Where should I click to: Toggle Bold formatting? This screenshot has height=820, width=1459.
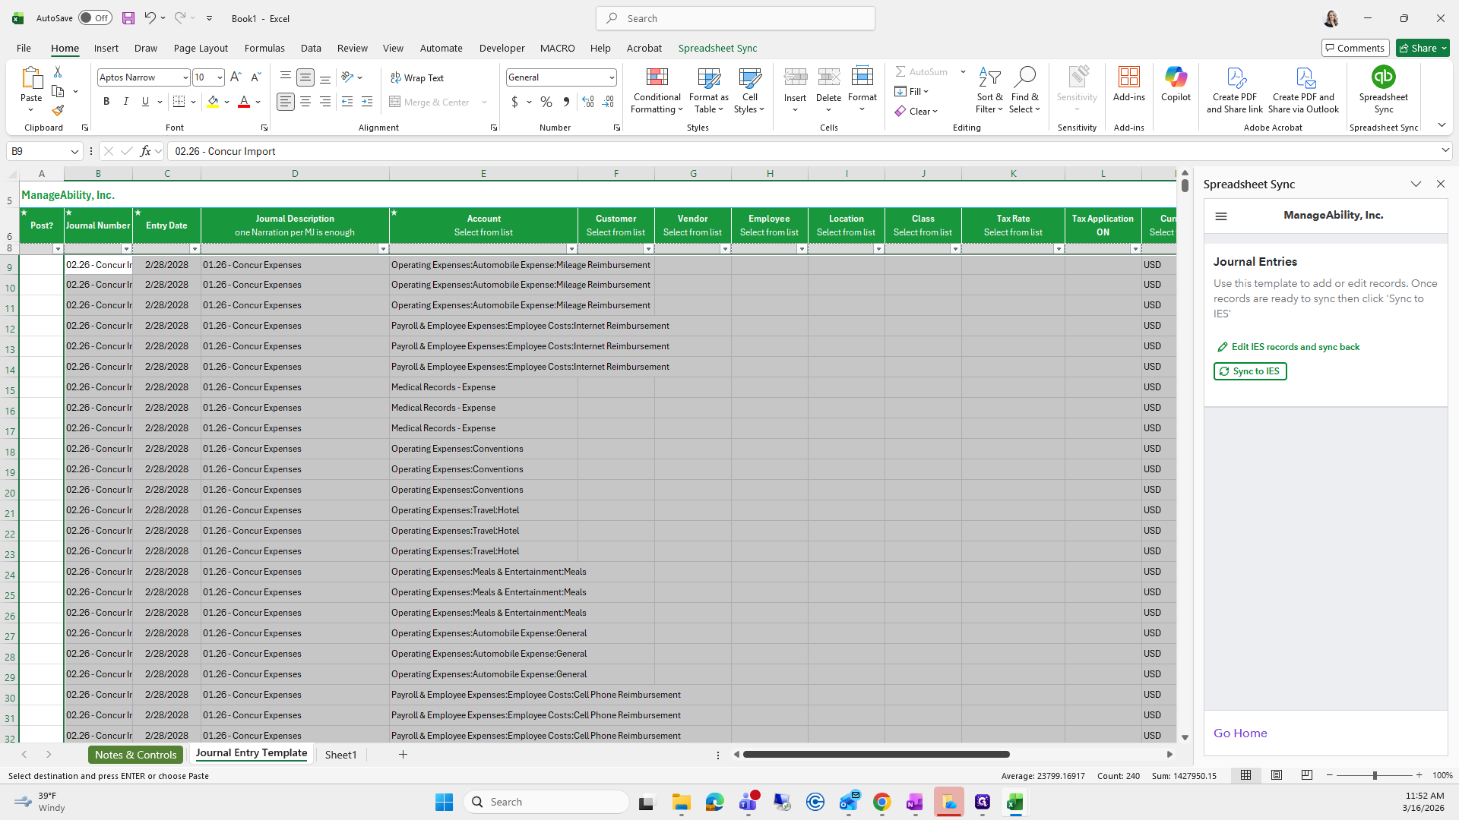pos(106,102)
